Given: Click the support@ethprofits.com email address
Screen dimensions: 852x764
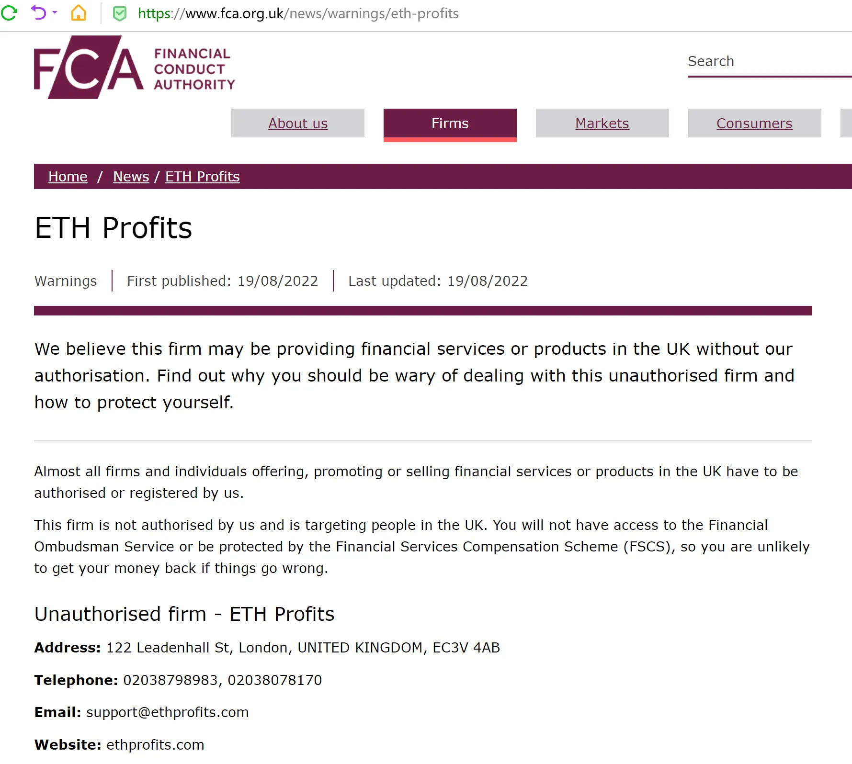Looking at the screenshot, I should (x=168, y=712).
